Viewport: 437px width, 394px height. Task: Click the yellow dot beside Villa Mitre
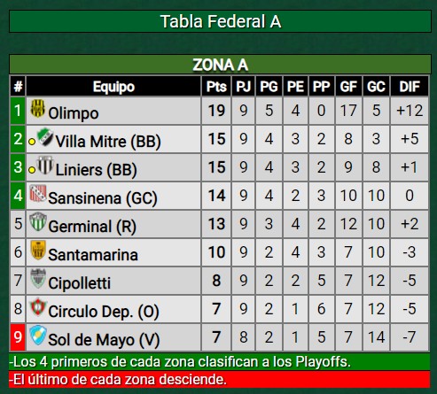tap(32, 142)
